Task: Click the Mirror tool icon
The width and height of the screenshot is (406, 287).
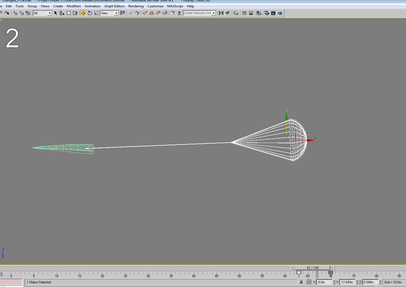Action: point(221,13)
